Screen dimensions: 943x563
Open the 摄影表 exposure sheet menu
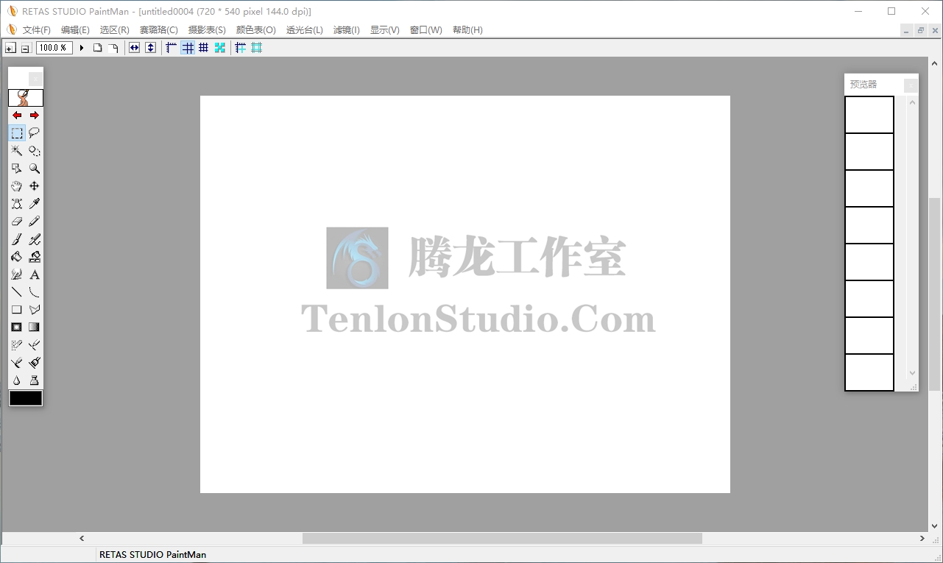point(208,30)
